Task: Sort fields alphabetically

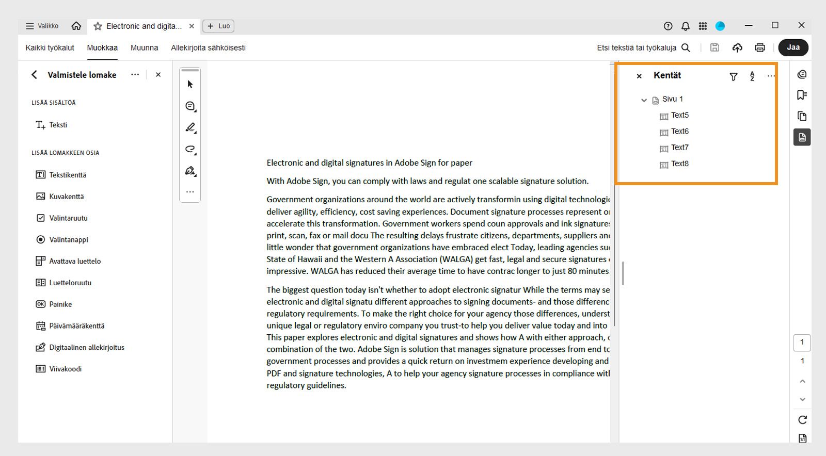Action: point(752,76)
